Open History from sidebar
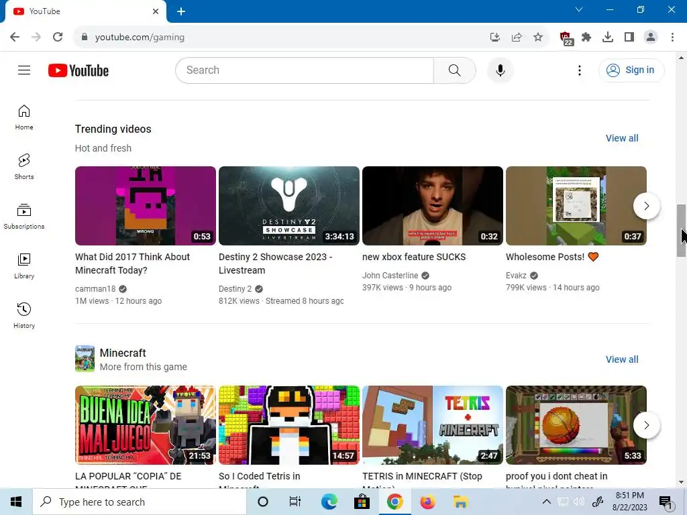The height and width of the screenshot is (515, 687). (x=24, y=315)
